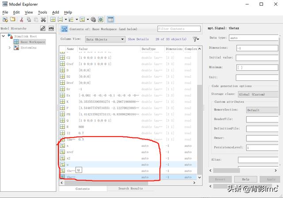Image resolution: width=283 pixels, height=198 pixels.
Task: Click the contents table horizontal scrollbar thumb
Action: tap(106, 183)
